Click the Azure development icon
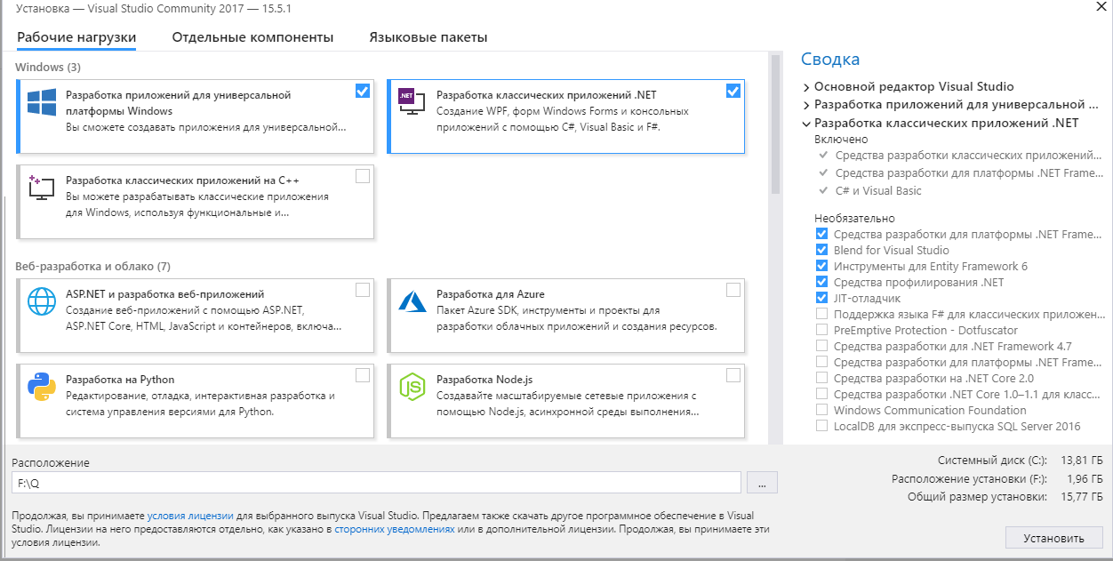 (412, 302)
